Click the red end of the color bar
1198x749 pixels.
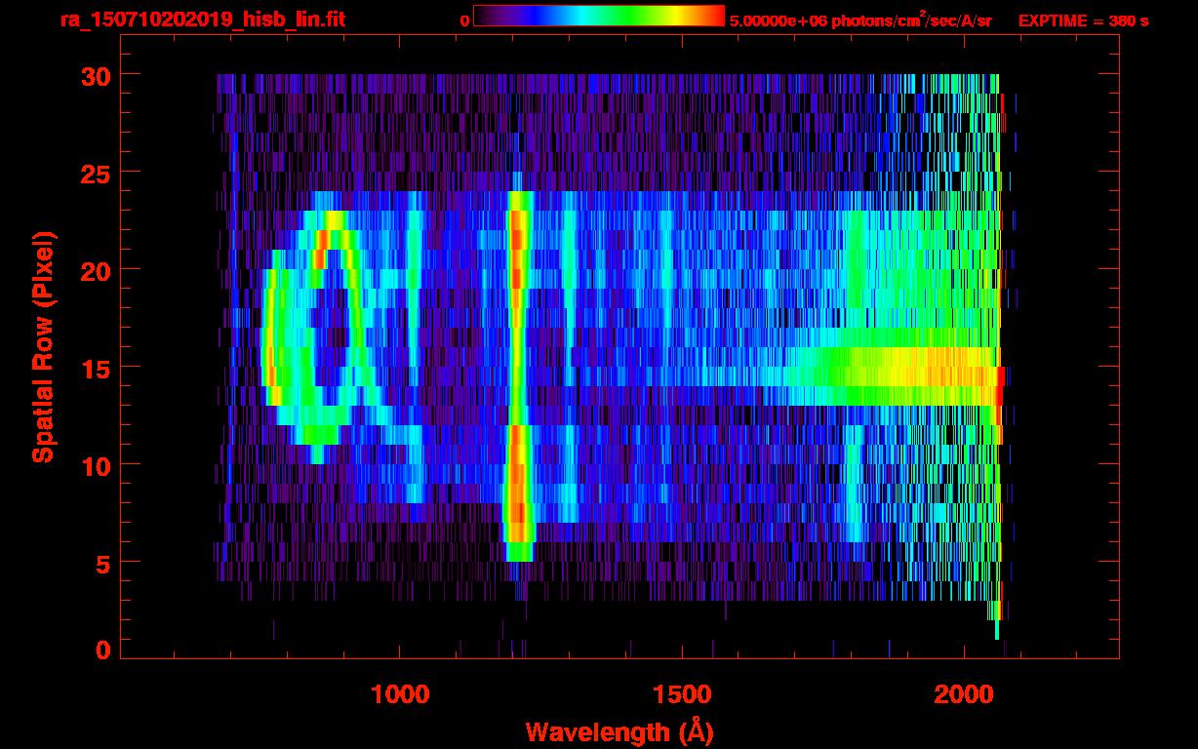pos(714,17)
